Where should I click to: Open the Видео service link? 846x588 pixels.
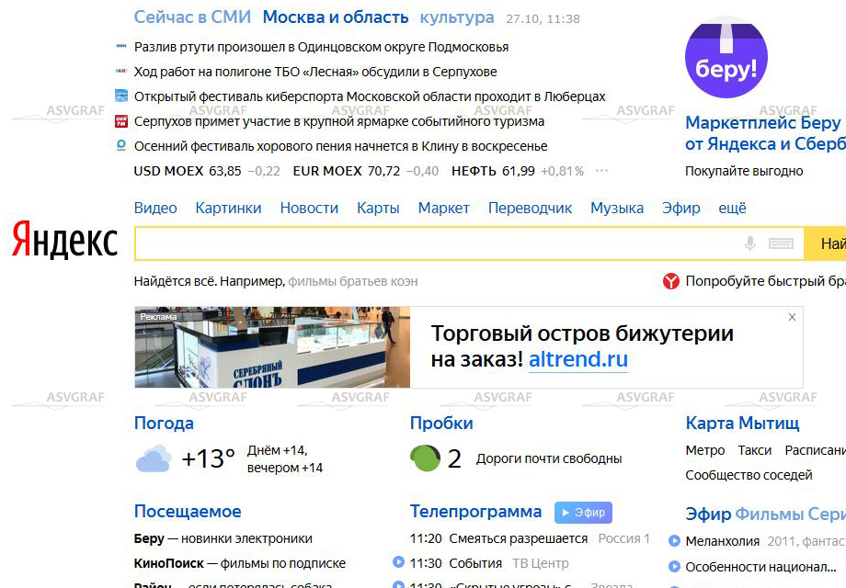[155, 208]
